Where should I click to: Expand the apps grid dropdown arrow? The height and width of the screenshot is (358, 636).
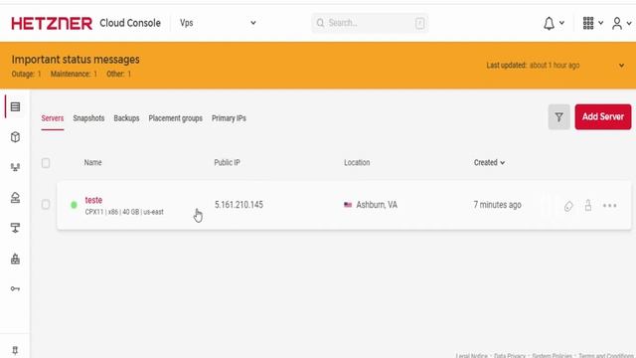600,23
